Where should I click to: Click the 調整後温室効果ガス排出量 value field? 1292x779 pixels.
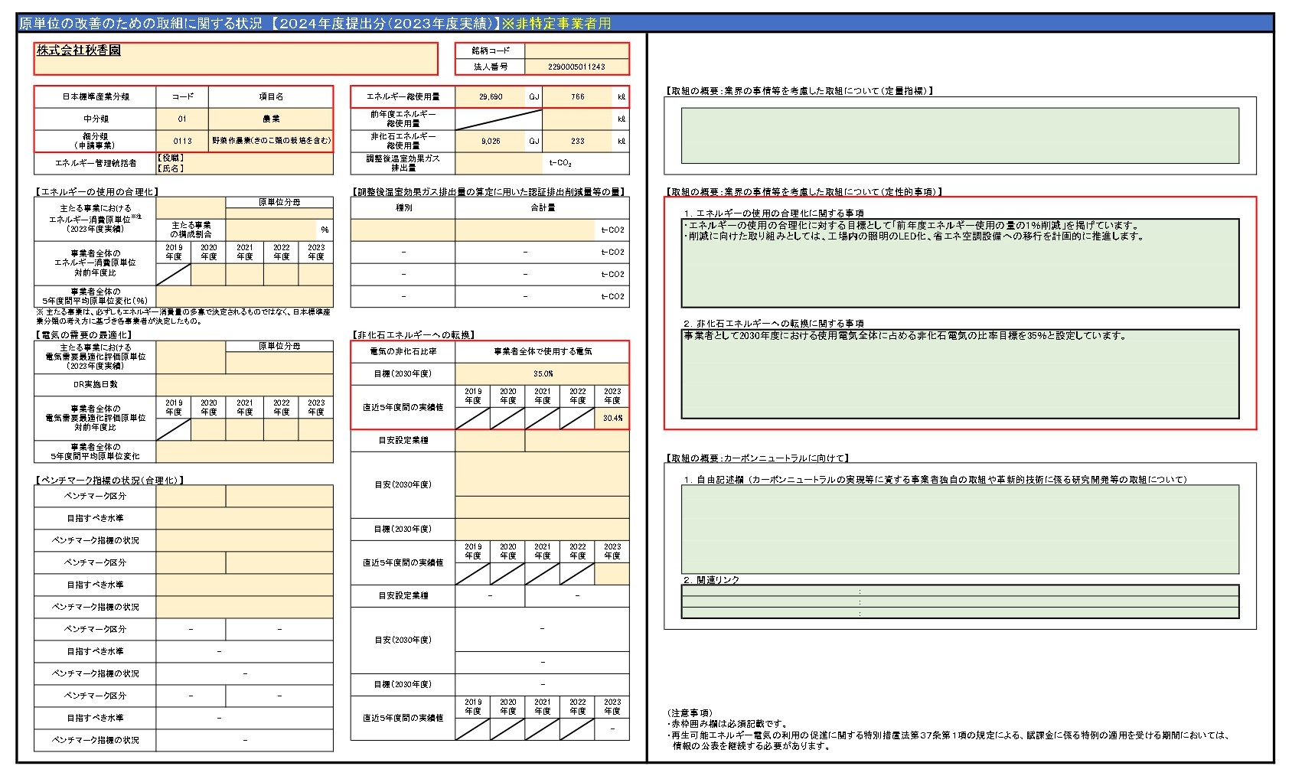499,163
